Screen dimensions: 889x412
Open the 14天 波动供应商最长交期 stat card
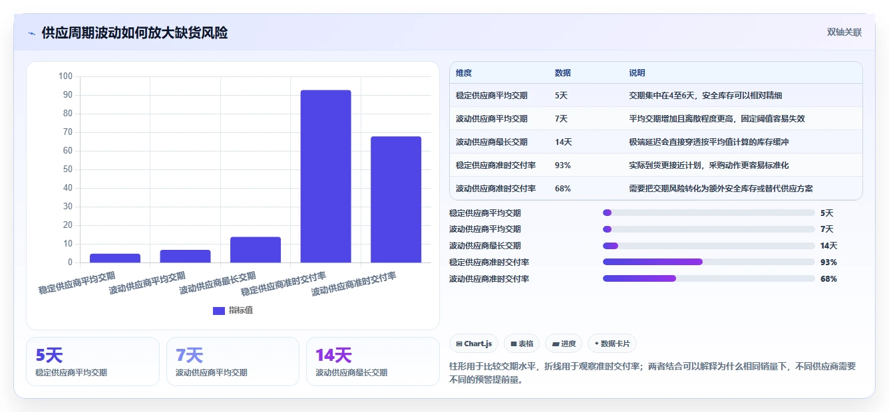tap(373, 361)
